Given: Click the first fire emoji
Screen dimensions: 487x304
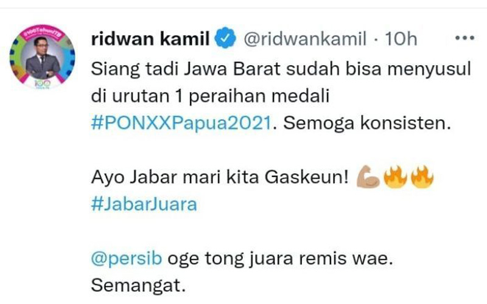Looking at the screenshot, I should (395, 177).
